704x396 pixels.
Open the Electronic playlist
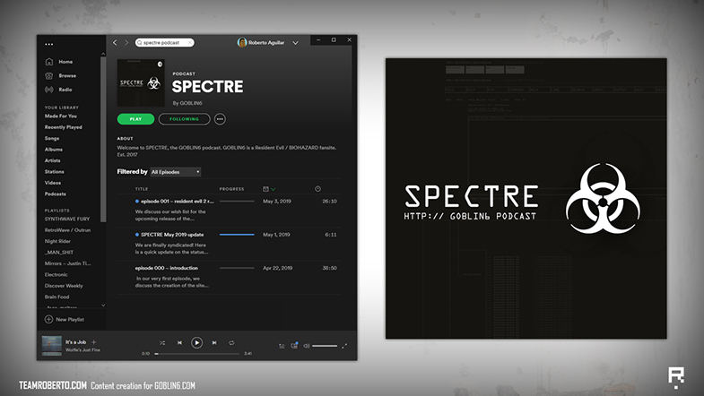point(56,274)
